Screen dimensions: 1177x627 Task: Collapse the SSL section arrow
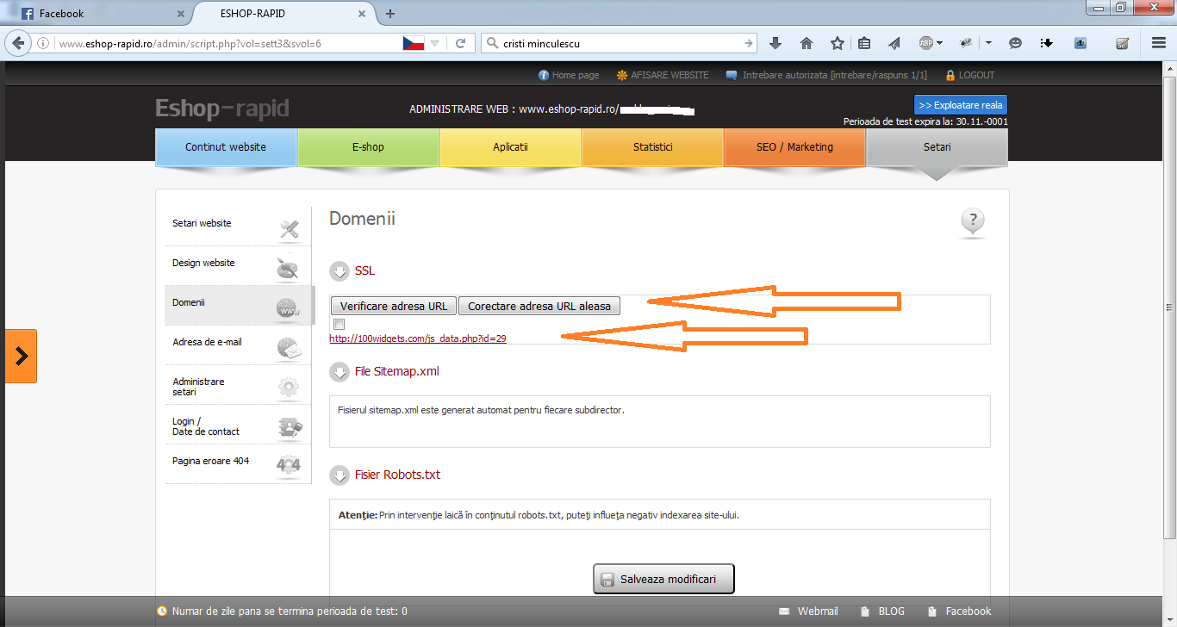(x=339, y=271)
